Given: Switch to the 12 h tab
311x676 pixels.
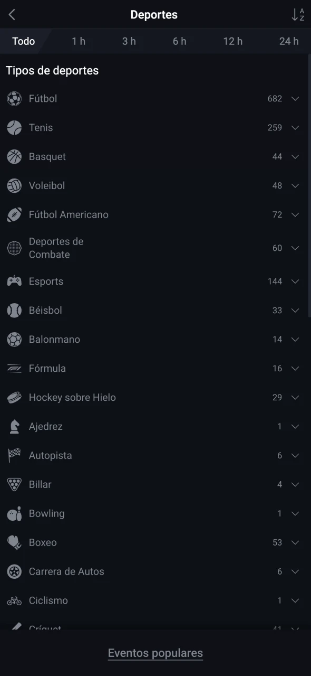Looking at the screenshot, I should [232, 41].
